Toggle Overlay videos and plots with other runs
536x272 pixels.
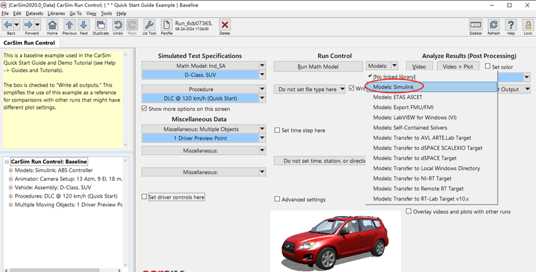(x=408, y=211)
